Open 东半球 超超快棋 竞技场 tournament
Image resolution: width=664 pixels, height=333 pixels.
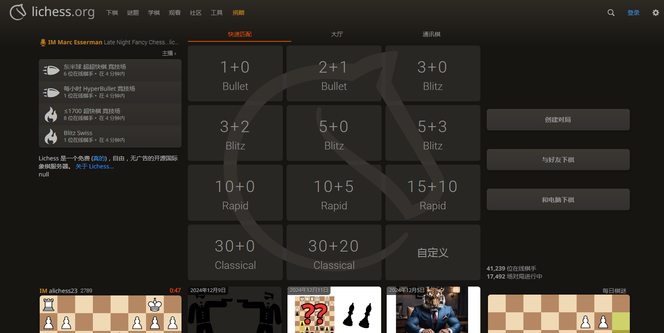(x=110, y=70)
